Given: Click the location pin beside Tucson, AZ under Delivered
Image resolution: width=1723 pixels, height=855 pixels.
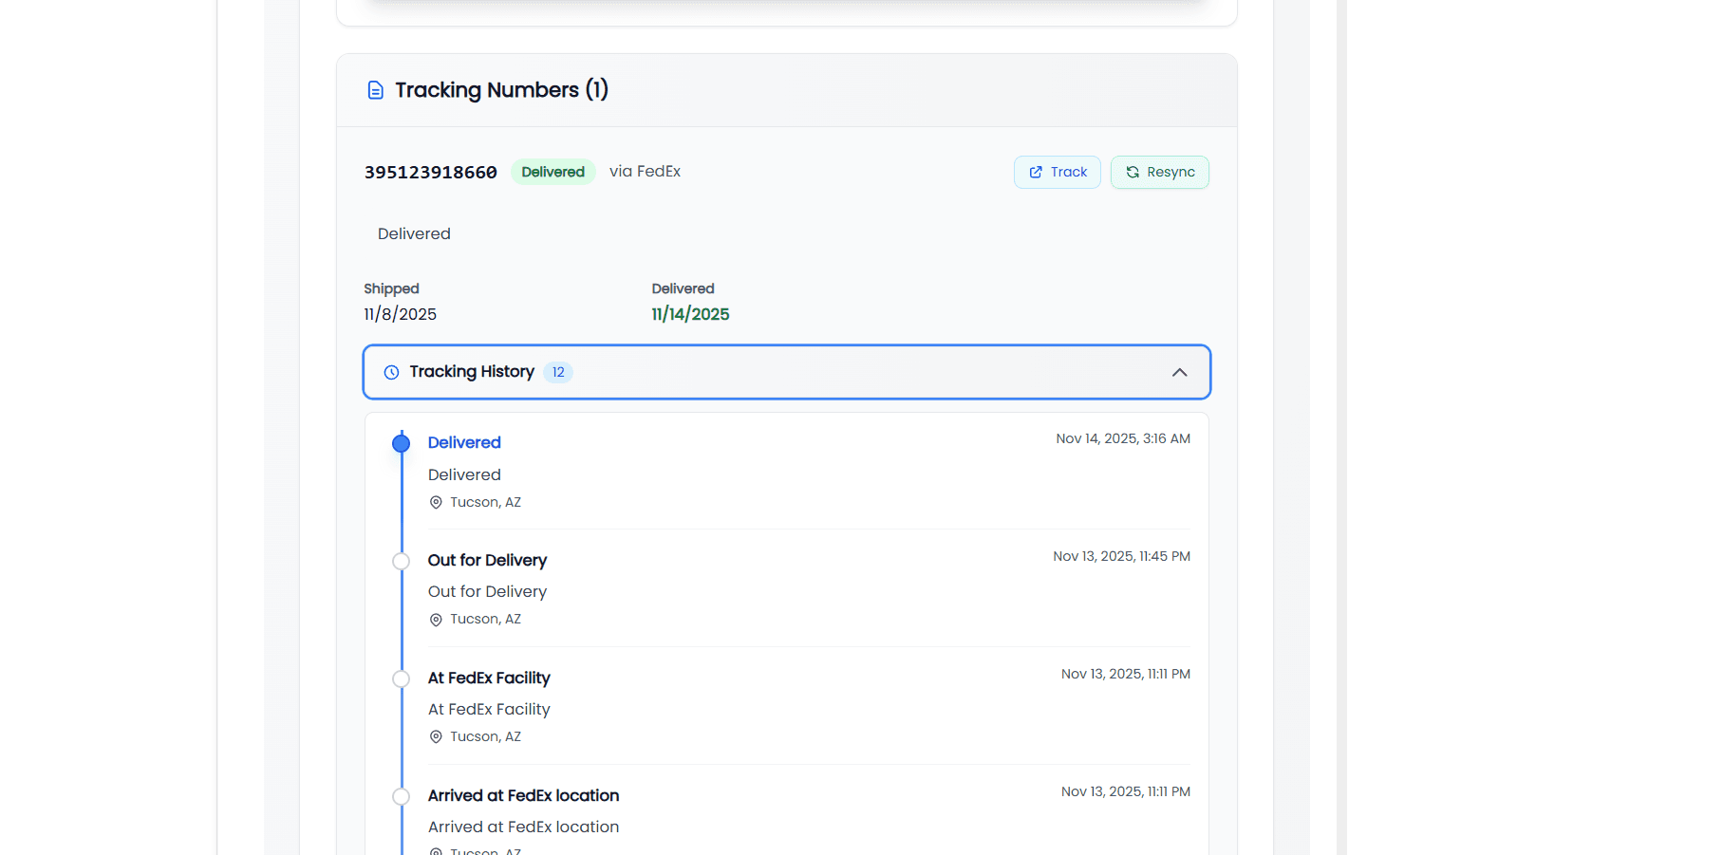Looking at the screenshot, I should pos(436,502).
